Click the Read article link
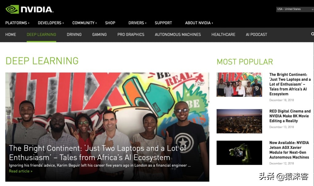This screenshot has height=186, width=314. click(x=21, y=171)
